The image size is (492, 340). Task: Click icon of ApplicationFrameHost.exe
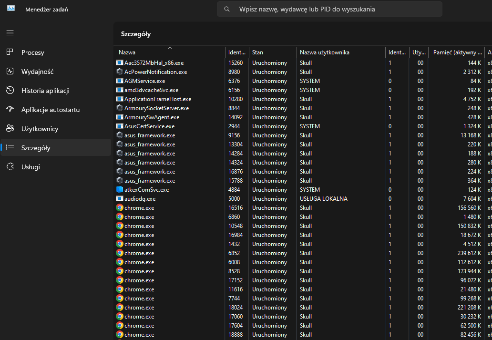point(120,99)
